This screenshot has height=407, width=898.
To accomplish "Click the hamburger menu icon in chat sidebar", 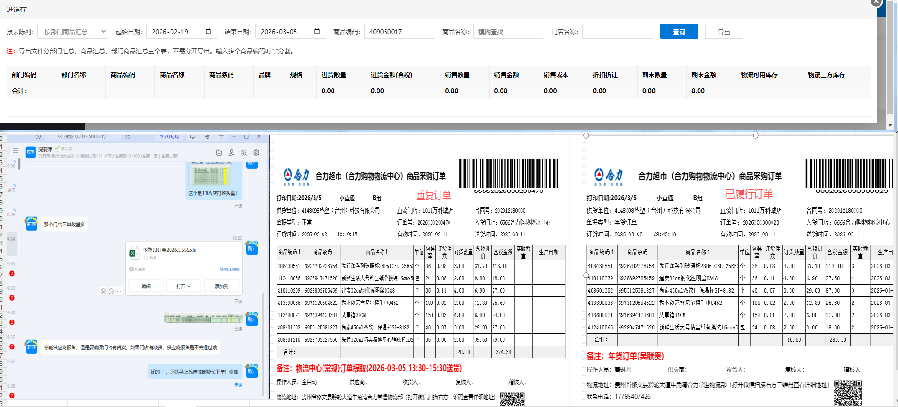I will [x=16, y=151].
